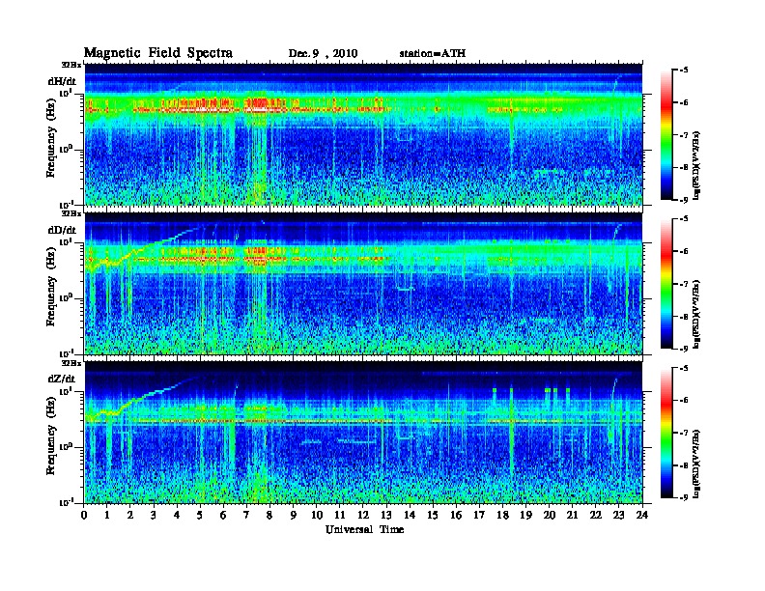Click hour 20 on the Universal Time axis

click(550, 516)
